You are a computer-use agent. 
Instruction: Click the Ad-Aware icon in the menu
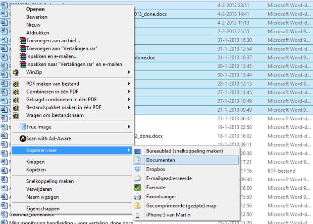click(x=23, y=138)
